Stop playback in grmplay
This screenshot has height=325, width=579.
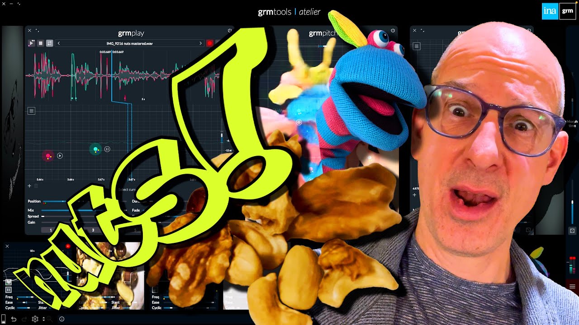point(40,43)
